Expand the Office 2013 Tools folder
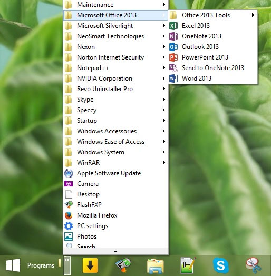This screenshot has width=271, height=276. 213,15
